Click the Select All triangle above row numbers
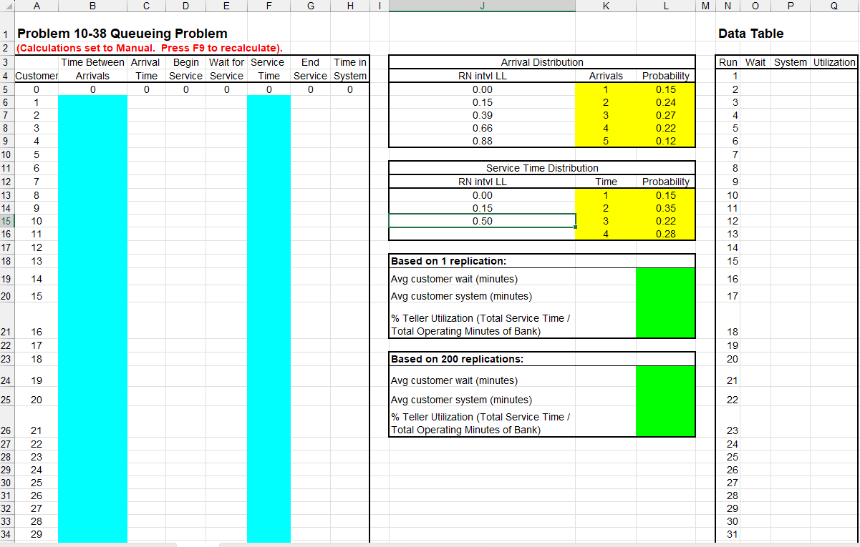Screen dimensions: 860x547 [x=8, y=6]
